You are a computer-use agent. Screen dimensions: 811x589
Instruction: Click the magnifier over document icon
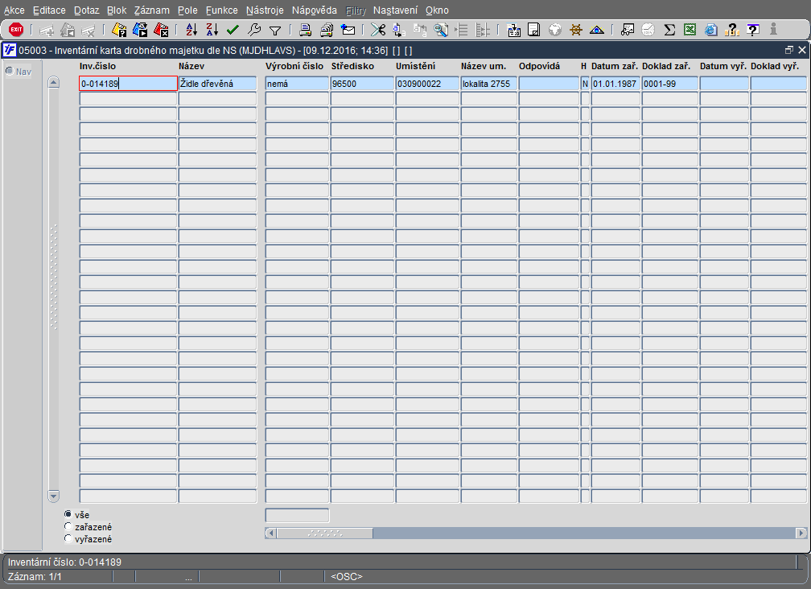441,30
